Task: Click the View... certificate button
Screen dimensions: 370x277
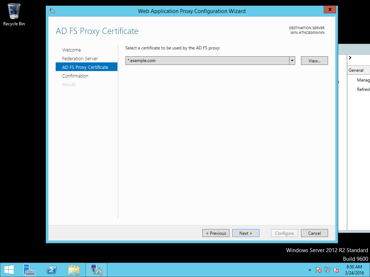Action: point(314,61)
